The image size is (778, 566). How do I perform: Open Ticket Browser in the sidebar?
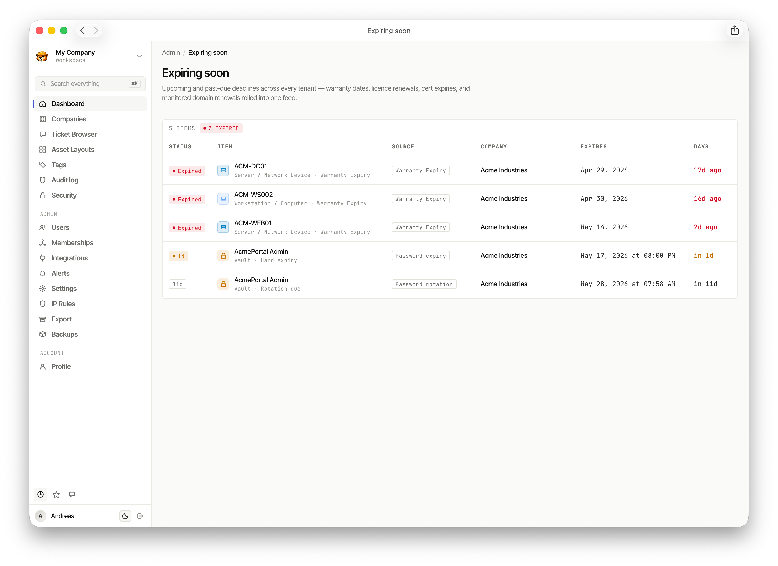90,134
